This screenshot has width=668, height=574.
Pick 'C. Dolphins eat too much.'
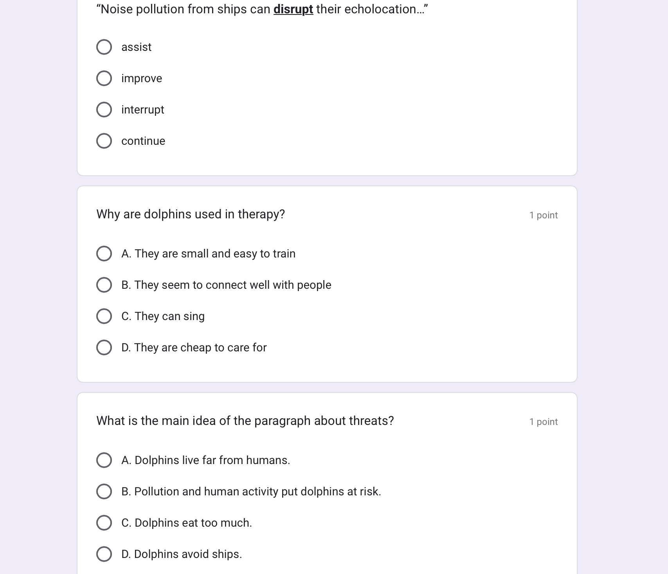pos(104,523)
